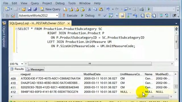
Task: Click the Connect icon on SQL toolbar
Action: pyautogui.click(x=7, y=16)
